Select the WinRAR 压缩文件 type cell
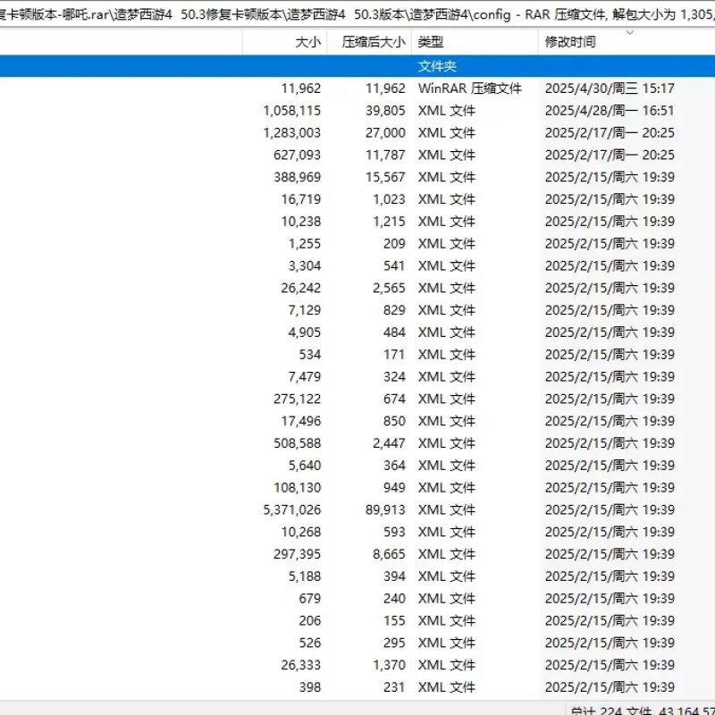 (x=470, y=88)
